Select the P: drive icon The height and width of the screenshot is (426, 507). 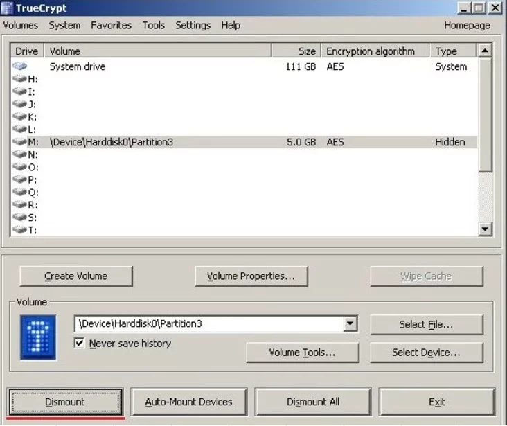(x=20, y=180)
